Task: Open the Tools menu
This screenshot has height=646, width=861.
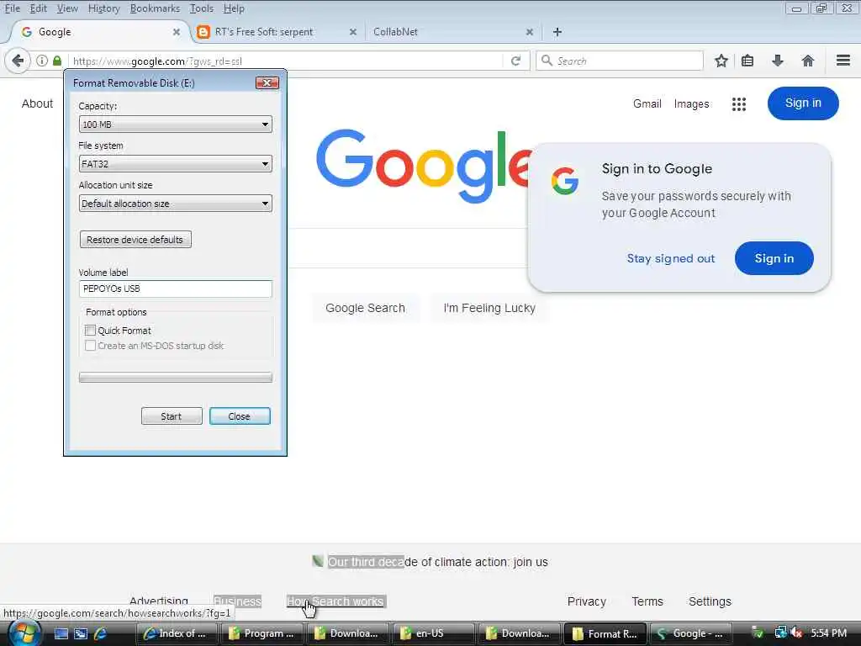Action: pyautogui.click(x=202, y=8)
